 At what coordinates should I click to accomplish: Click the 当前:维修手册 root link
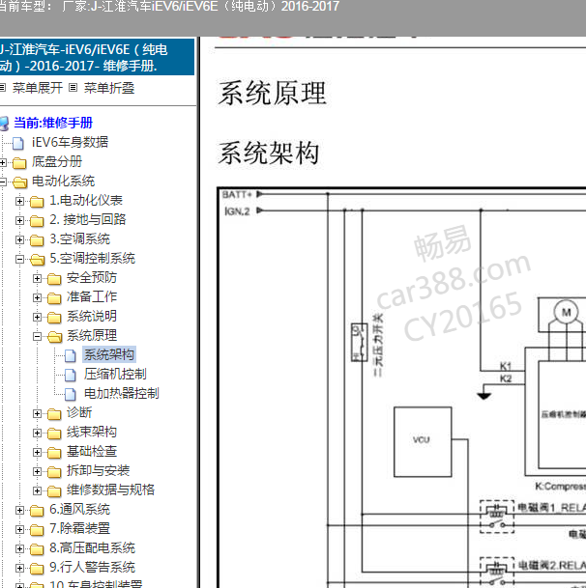pyautogui.click(x=53, y=123)
